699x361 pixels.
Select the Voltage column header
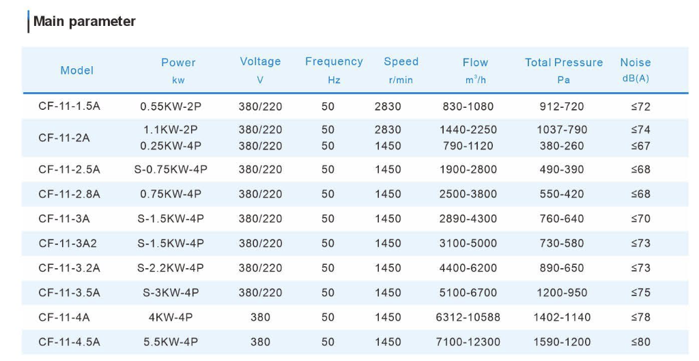point(260,62)
